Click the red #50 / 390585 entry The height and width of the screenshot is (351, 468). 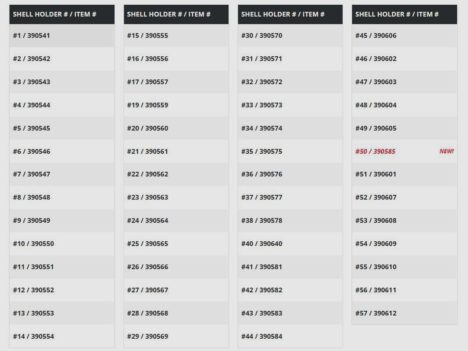[x=375, y=151]
